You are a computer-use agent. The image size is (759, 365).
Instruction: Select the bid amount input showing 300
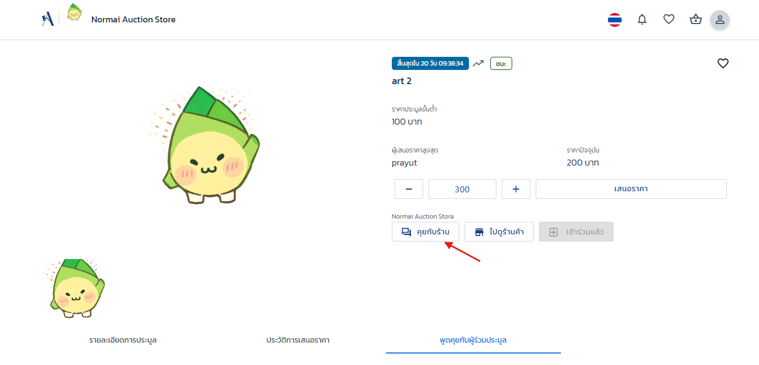(x=462, y=189)
